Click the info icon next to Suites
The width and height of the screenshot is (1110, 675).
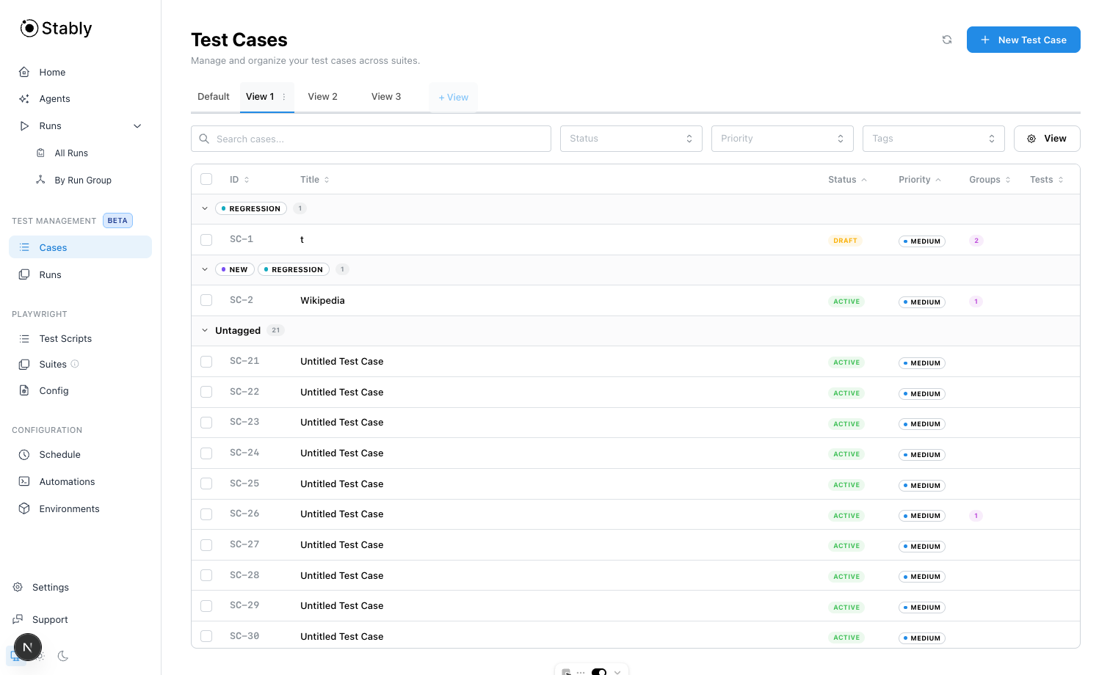(76, 364)
